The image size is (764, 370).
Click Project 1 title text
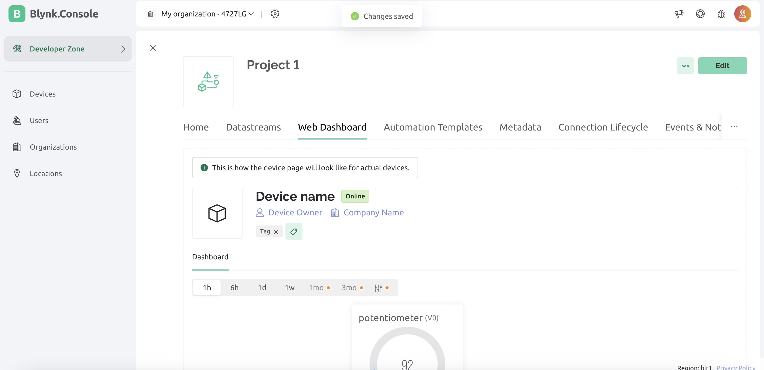click(x=273, y=65)
